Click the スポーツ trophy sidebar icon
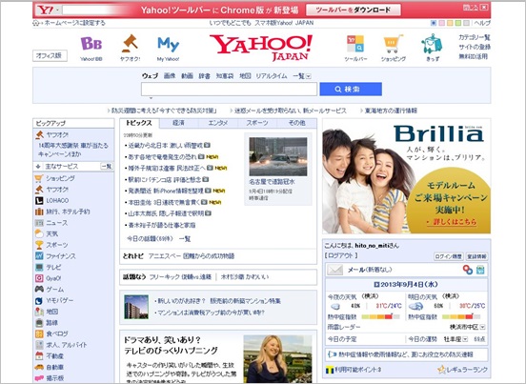526x384 pixels. [39, 245]
